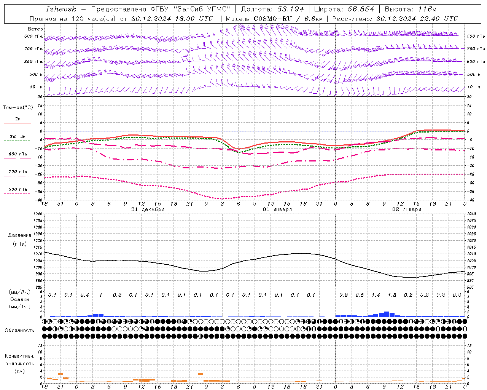Click the dash-dot "700 гПа" temperature legend entry
The width and height of the screenshot is (487, 390).
coord(18,172)
